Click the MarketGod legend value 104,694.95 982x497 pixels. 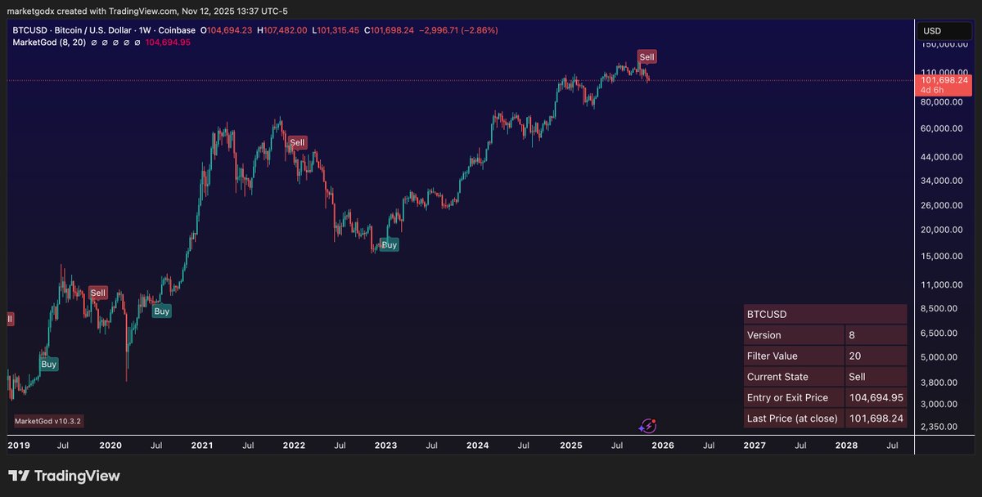click(168, 42)
